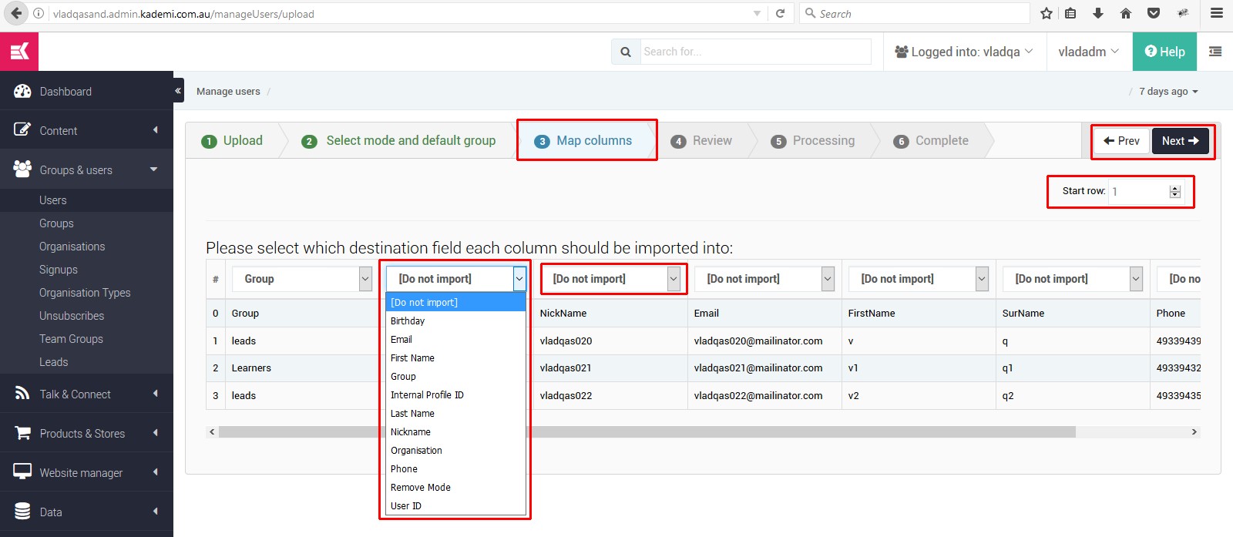Go to Review step tab
1233x537 pixels.
coord(701,140)
